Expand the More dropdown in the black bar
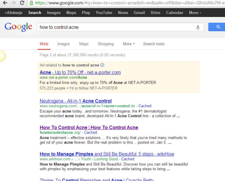Image resolution: width=225 pixels, height=181 pixels. [x=195, y=13]
